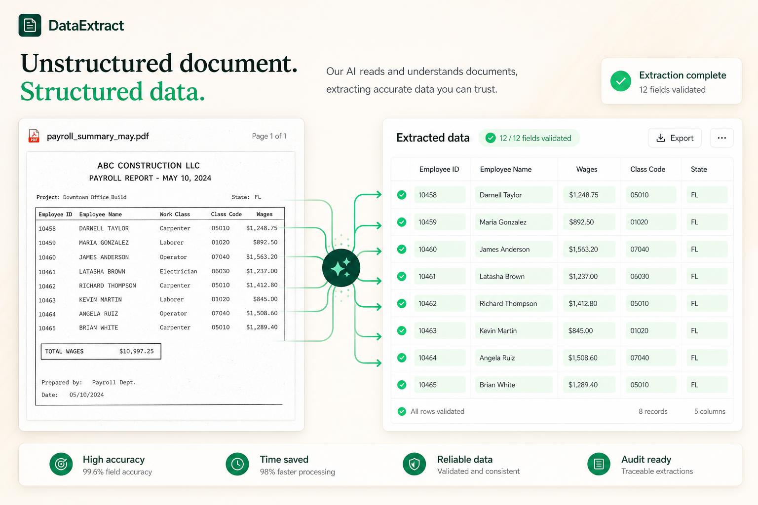The image size is (758, 505).
Task: Click the Extraction complete green checkmark icon
Action: pyautogui.click(x=621, y=81)
